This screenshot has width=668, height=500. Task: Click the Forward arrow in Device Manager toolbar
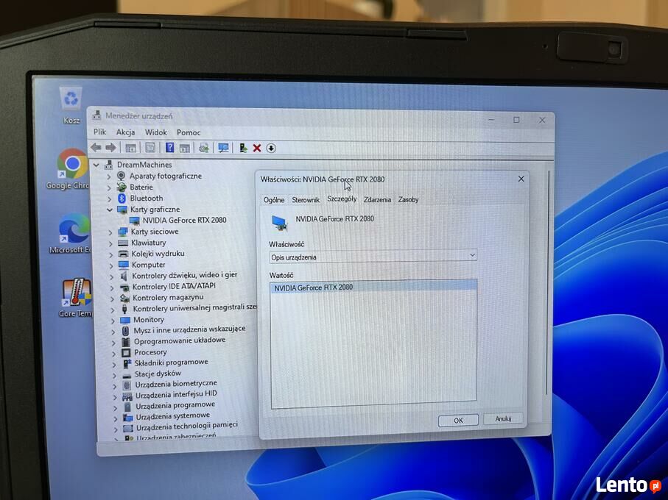pyautogui.click(x=110, y=148)
